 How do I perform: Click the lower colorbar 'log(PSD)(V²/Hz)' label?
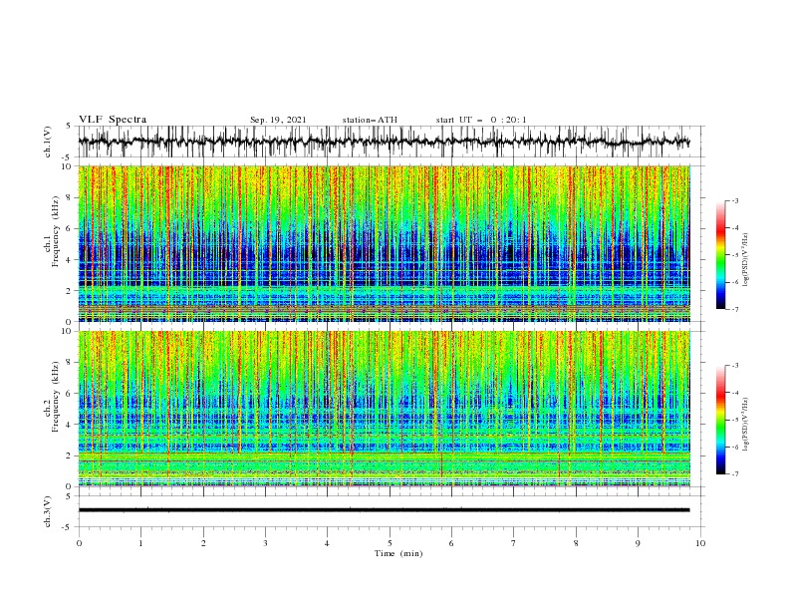click(x=747, y=424)
